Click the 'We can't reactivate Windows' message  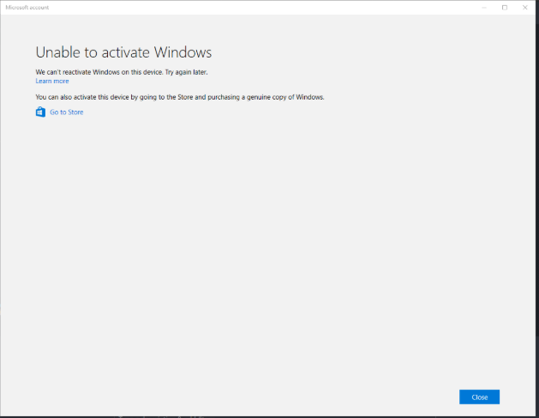[x=122, y=72]
